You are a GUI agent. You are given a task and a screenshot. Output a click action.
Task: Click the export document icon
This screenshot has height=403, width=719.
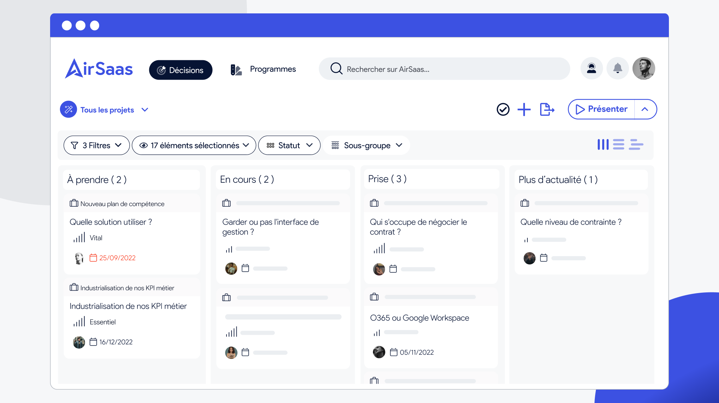(x=547, y=110)
